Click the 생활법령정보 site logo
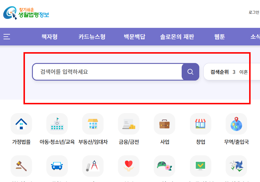This screenshot has height=182, width=260. (26, 12)
